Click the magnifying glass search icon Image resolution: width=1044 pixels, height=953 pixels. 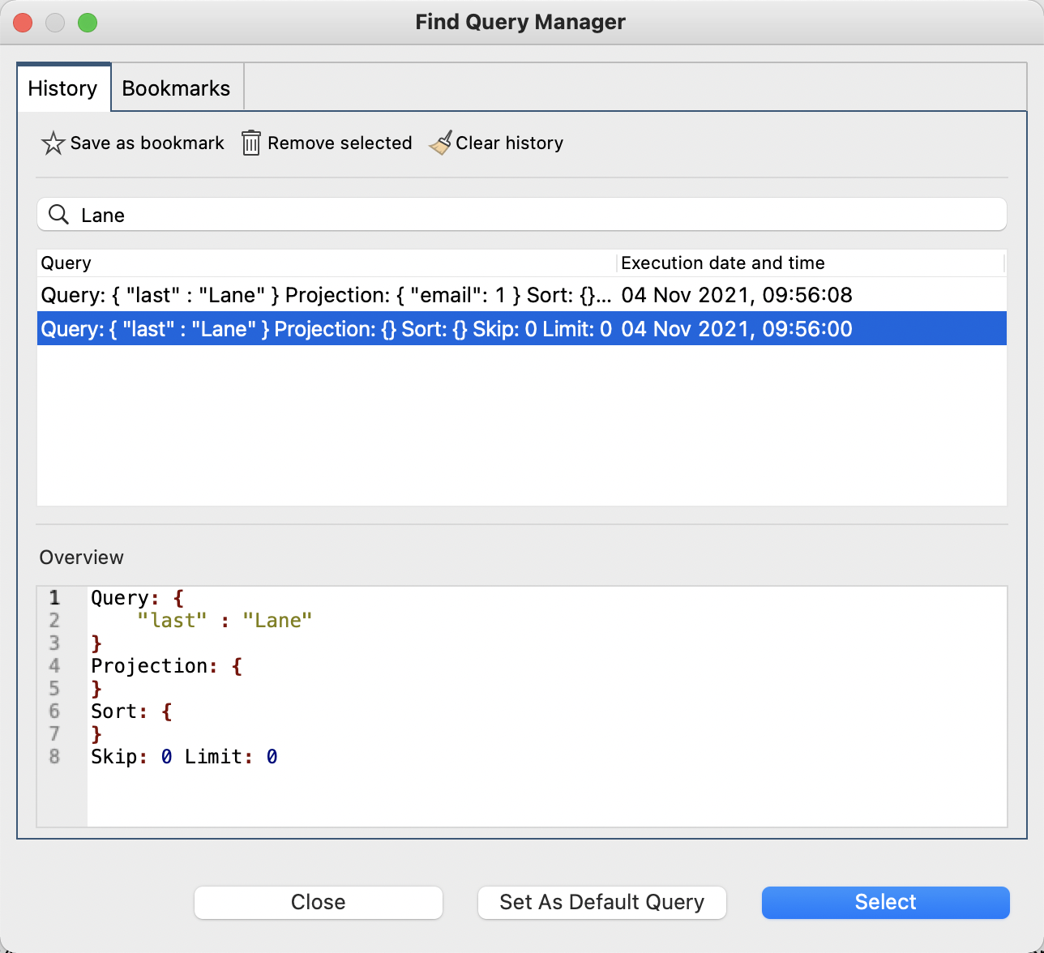point(58,214)
